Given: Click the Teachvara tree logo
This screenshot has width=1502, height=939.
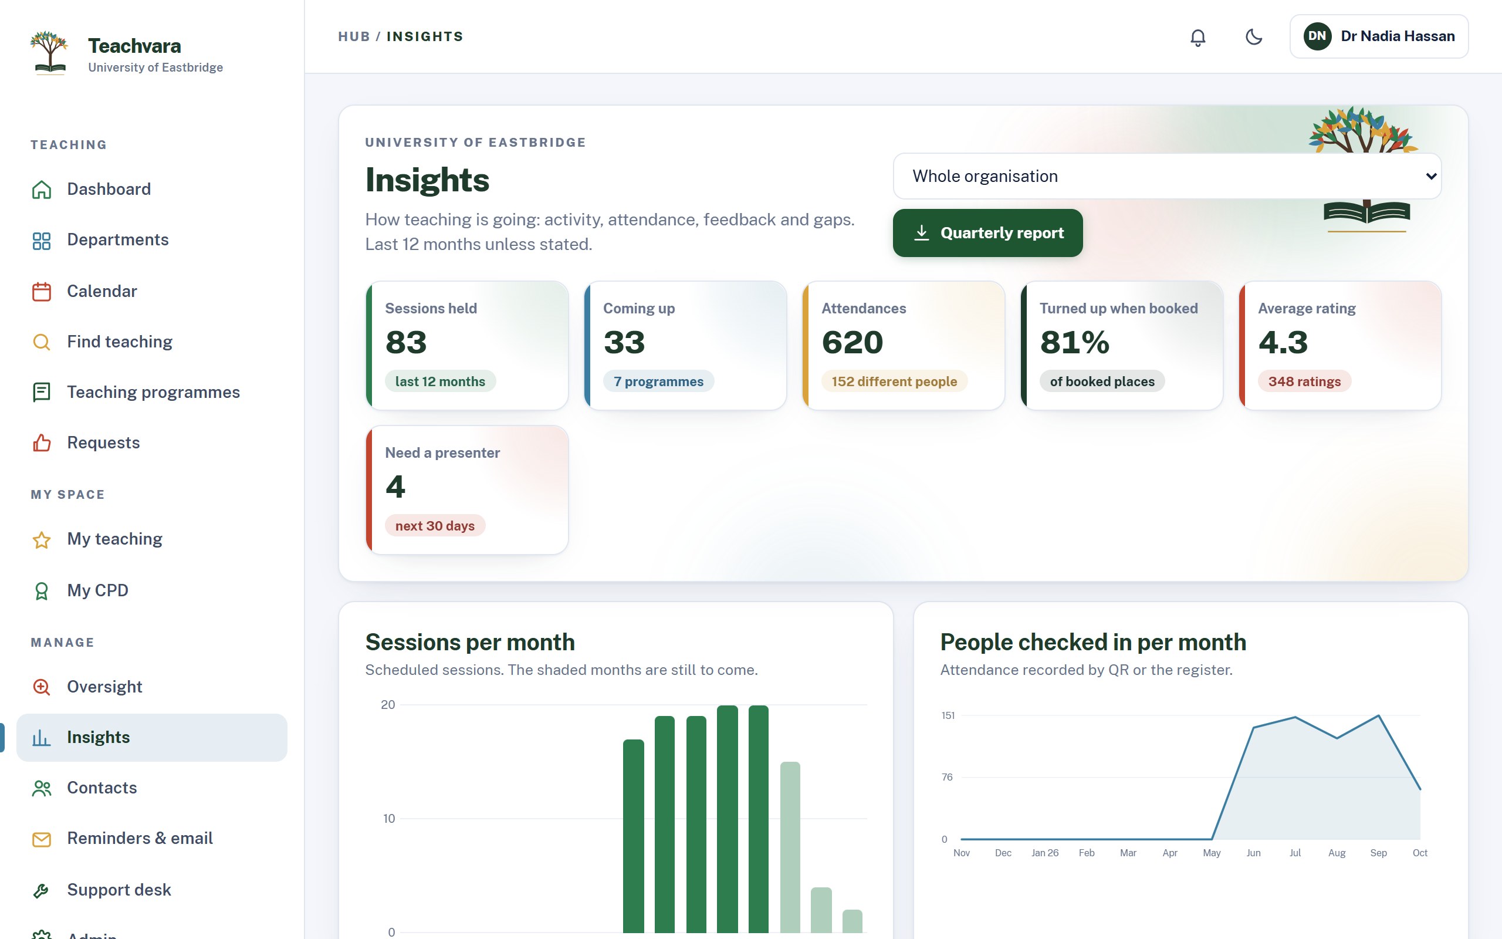Looking at the screenshot, I should 49,53.
